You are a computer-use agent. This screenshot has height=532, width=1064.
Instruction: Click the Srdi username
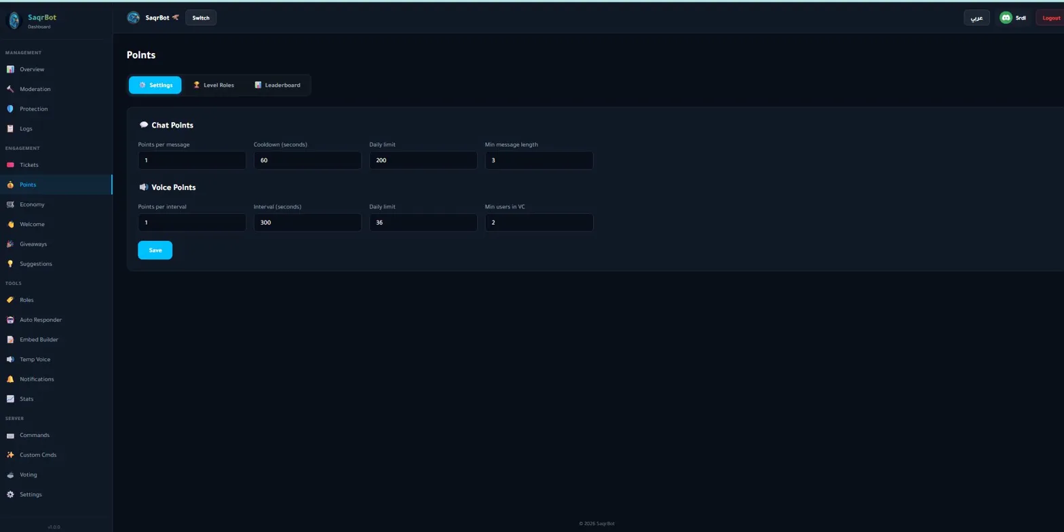click(1021, 18)
